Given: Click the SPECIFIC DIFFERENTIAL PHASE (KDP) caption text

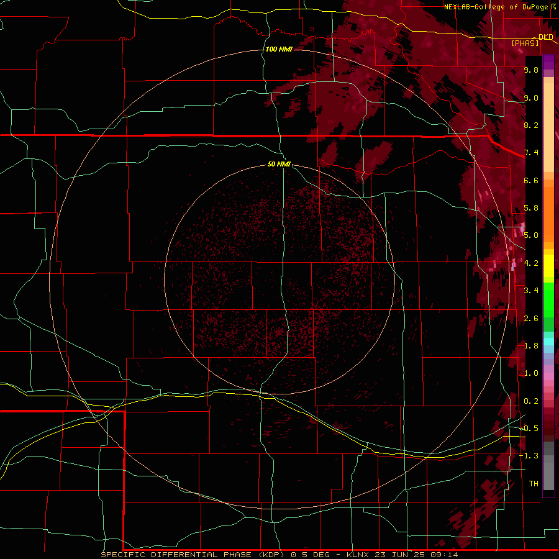Looking at the screenshot, I should point(194,555).
